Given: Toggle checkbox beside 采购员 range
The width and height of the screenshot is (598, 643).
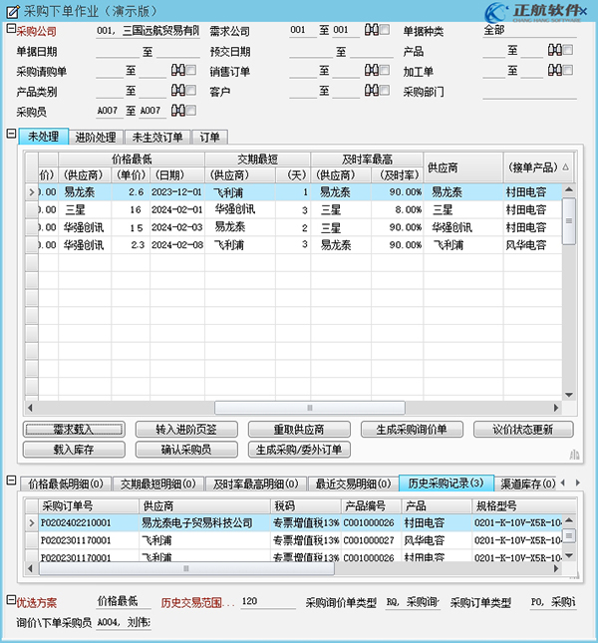Looking at the screenshot, I should [191, 110].
